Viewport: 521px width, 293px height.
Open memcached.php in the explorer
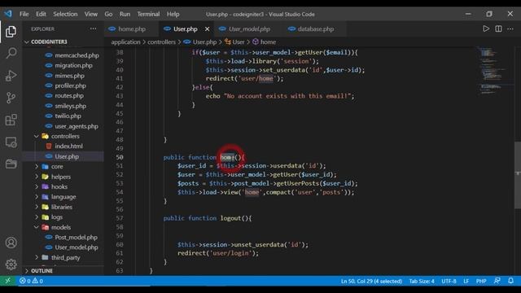click(77, 55)
